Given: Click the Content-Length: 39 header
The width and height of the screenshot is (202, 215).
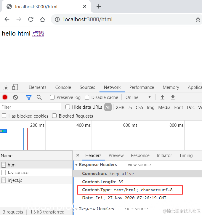Looking at the screenshot, I should (103, 182).
